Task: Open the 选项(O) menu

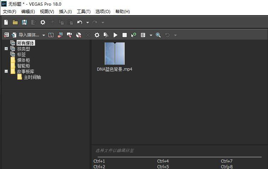Action: [103, 11]
